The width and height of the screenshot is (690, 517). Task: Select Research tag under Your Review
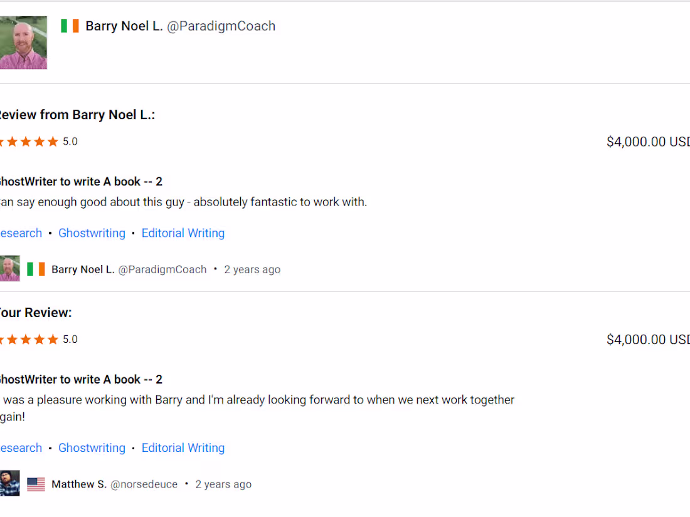coord(21,447)
